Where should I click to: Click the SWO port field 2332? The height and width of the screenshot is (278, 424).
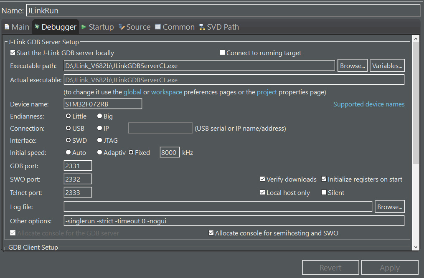pos(78,179)
